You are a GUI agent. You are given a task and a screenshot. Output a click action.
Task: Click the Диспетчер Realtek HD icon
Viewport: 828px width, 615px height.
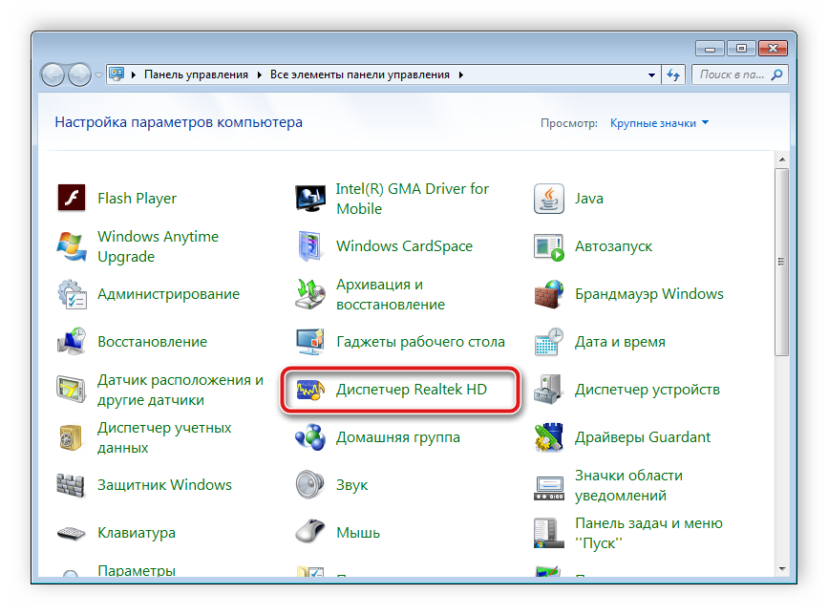pyautogui.click(x=311, y=390)
